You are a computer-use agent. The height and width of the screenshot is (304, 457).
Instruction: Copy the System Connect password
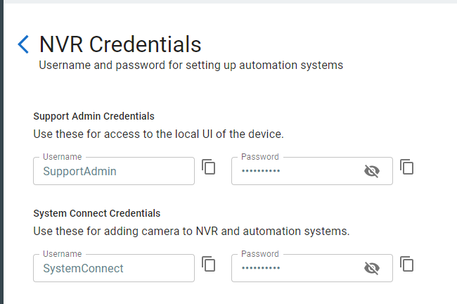pos(407,264)
